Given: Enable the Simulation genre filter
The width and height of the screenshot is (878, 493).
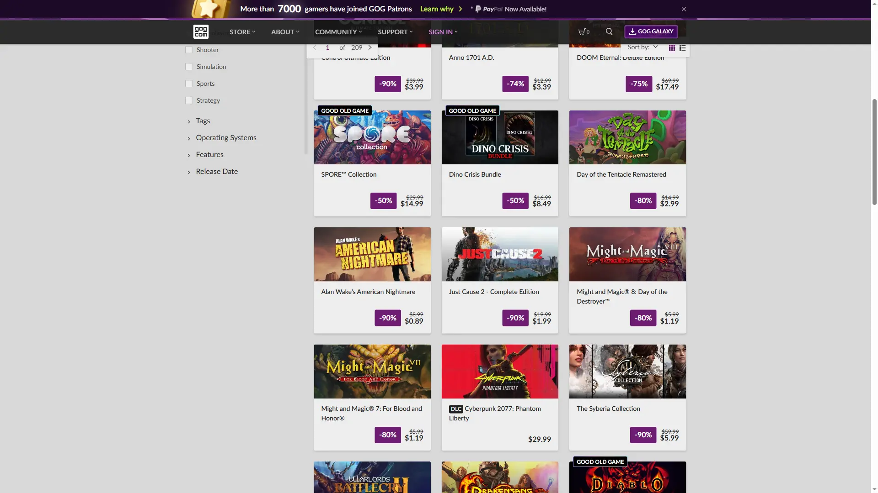Looking at the screenshot, I should (x=188, y=67).
